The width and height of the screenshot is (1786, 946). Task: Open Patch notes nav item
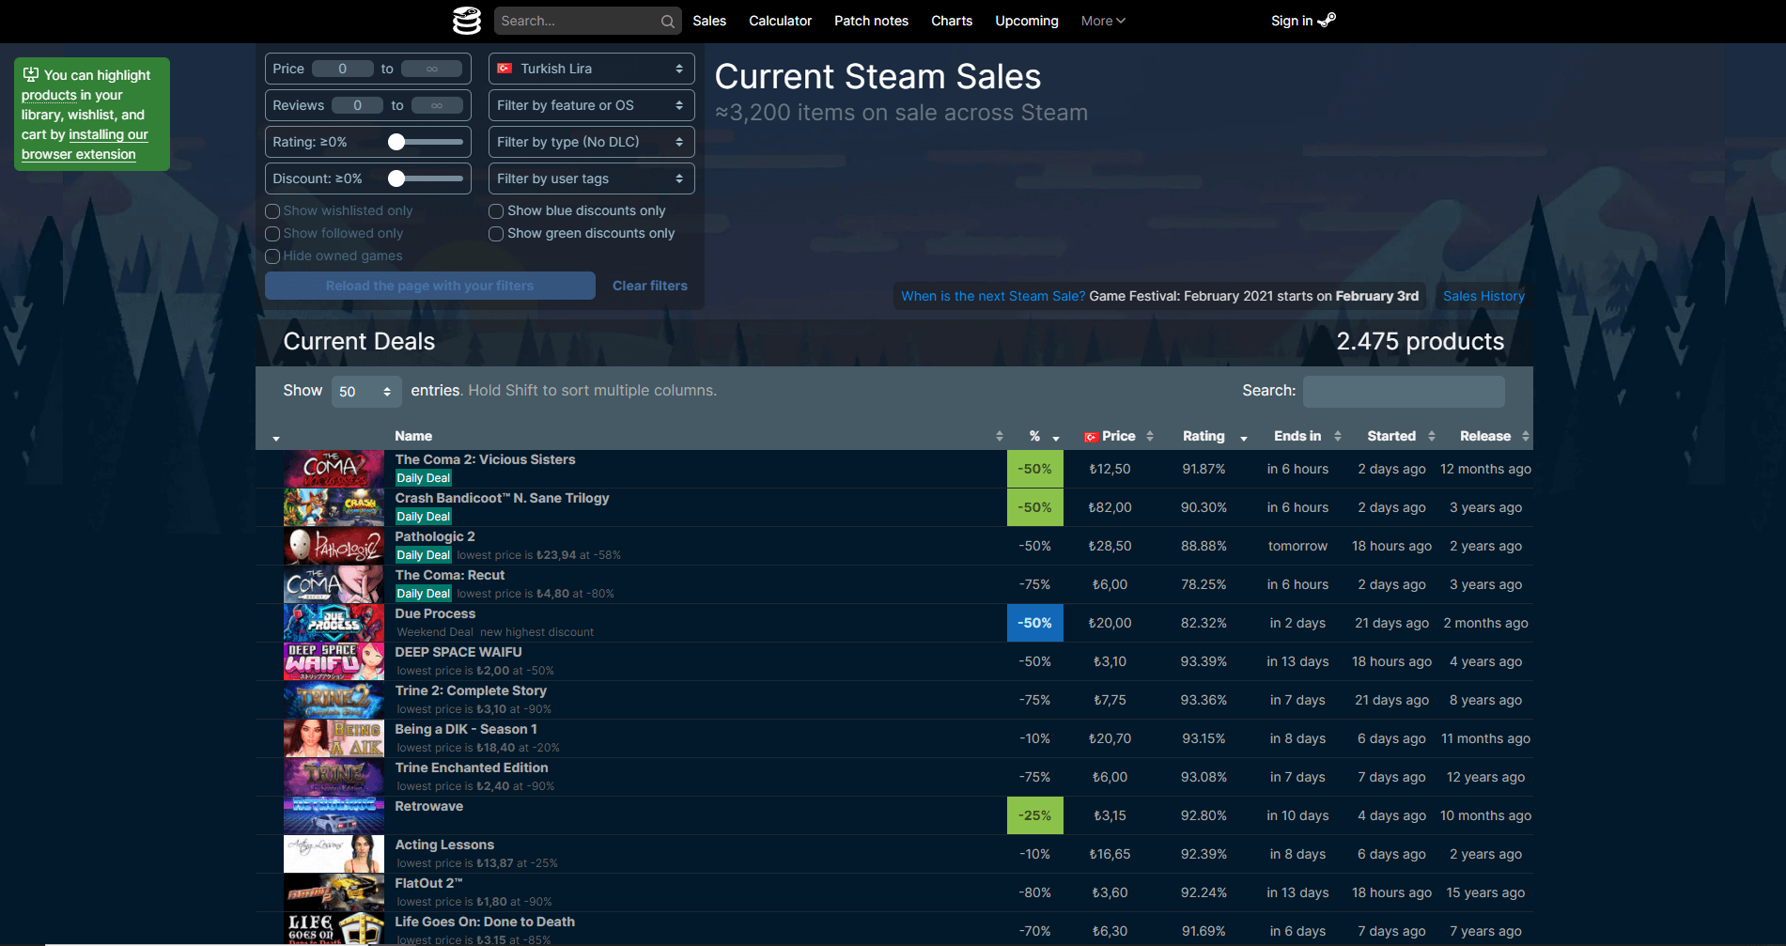point(871,21)
